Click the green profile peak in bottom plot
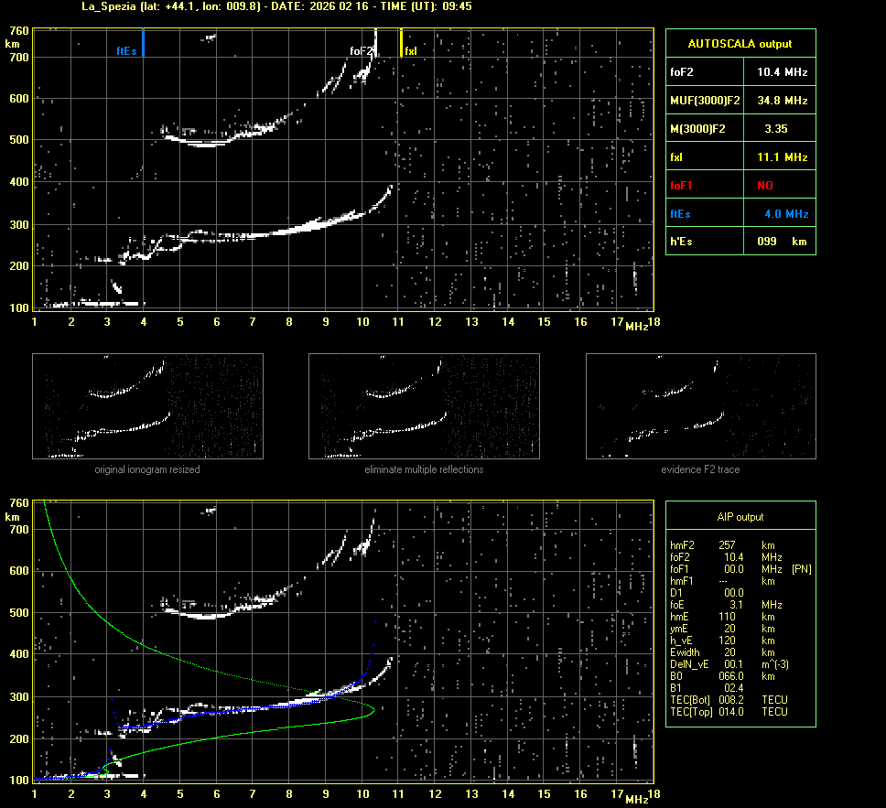This screenshot has width=886, height=808. pyautogui.click(x=374, y=709)
